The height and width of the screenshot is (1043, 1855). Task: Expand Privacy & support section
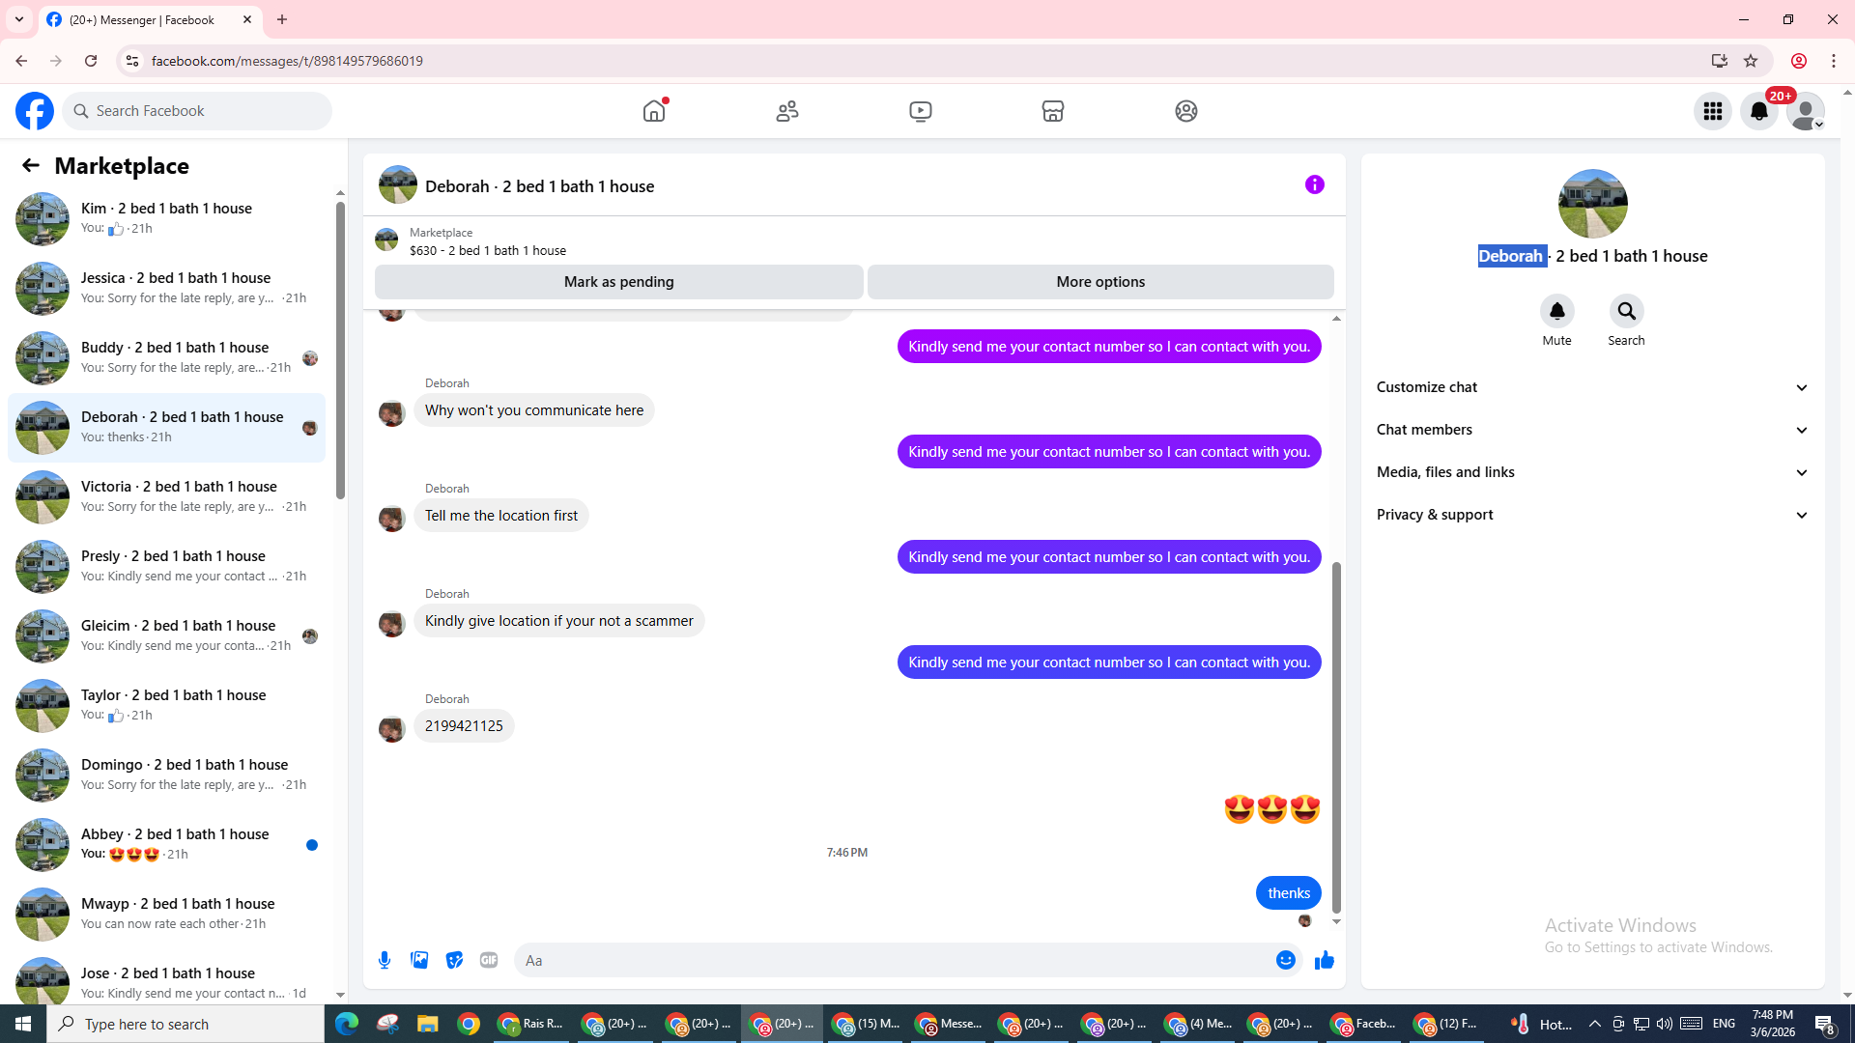pyautogui.click(x=1592, y=515)
